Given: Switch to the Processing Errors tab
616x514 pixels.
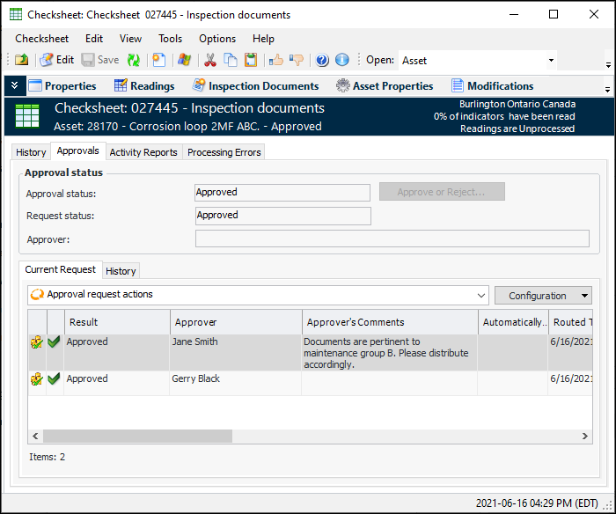Looking at the screenshot, I should [224, 152].
